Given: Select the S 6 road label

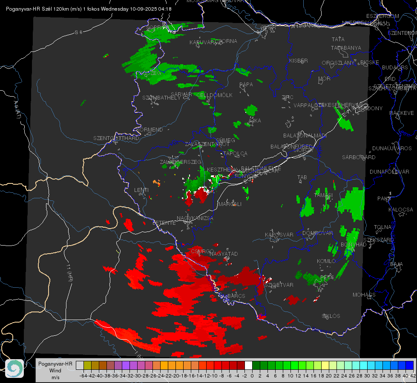Looking at the screenshot, I should click(x=78, y=32).
